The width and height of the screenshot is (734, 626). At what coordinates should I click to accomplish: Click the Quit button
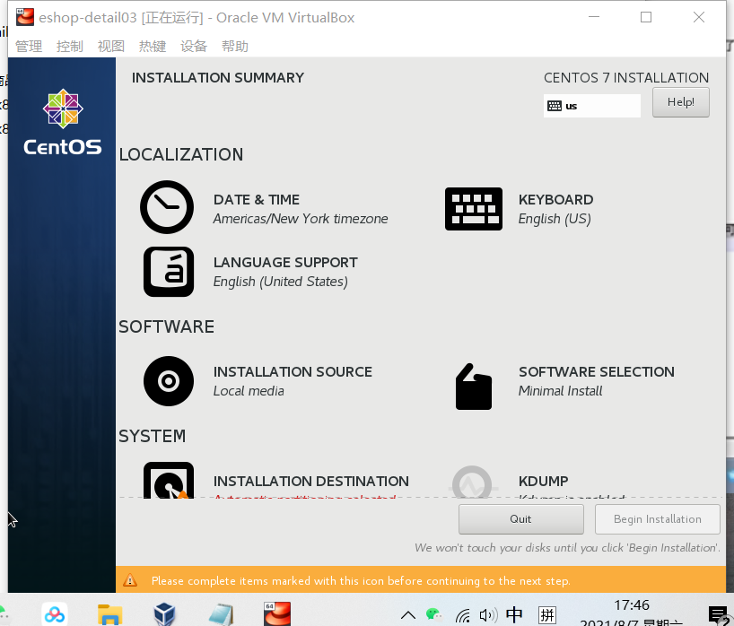click(521, 519)
